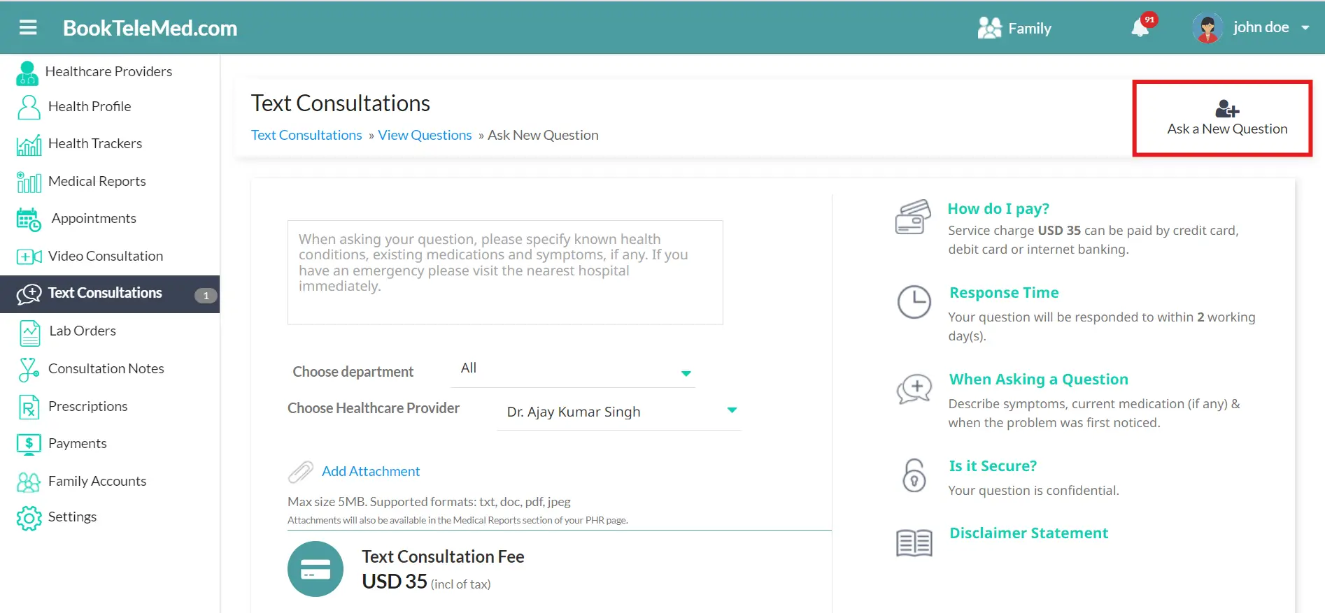The image size is (1325, 613).
Task: Open Medical Reports in sidebar
Action: tap(97, 182)
